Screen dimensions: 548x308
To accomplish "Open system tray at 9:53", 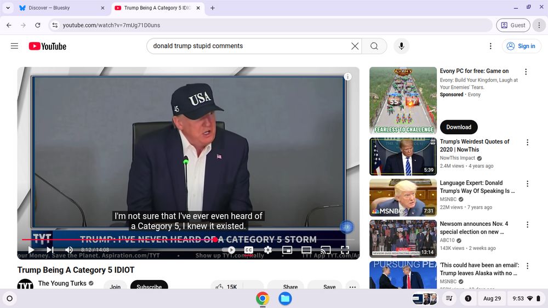I will click(526, 298).
